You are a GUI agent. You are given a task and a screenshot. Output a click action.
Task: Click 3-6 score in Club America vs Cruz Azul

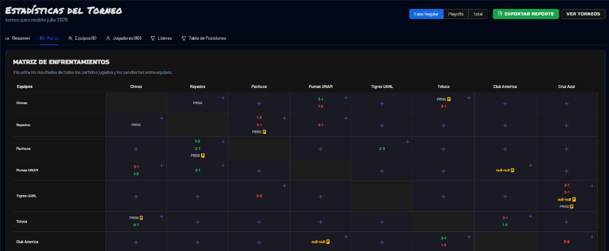(566, 241)
